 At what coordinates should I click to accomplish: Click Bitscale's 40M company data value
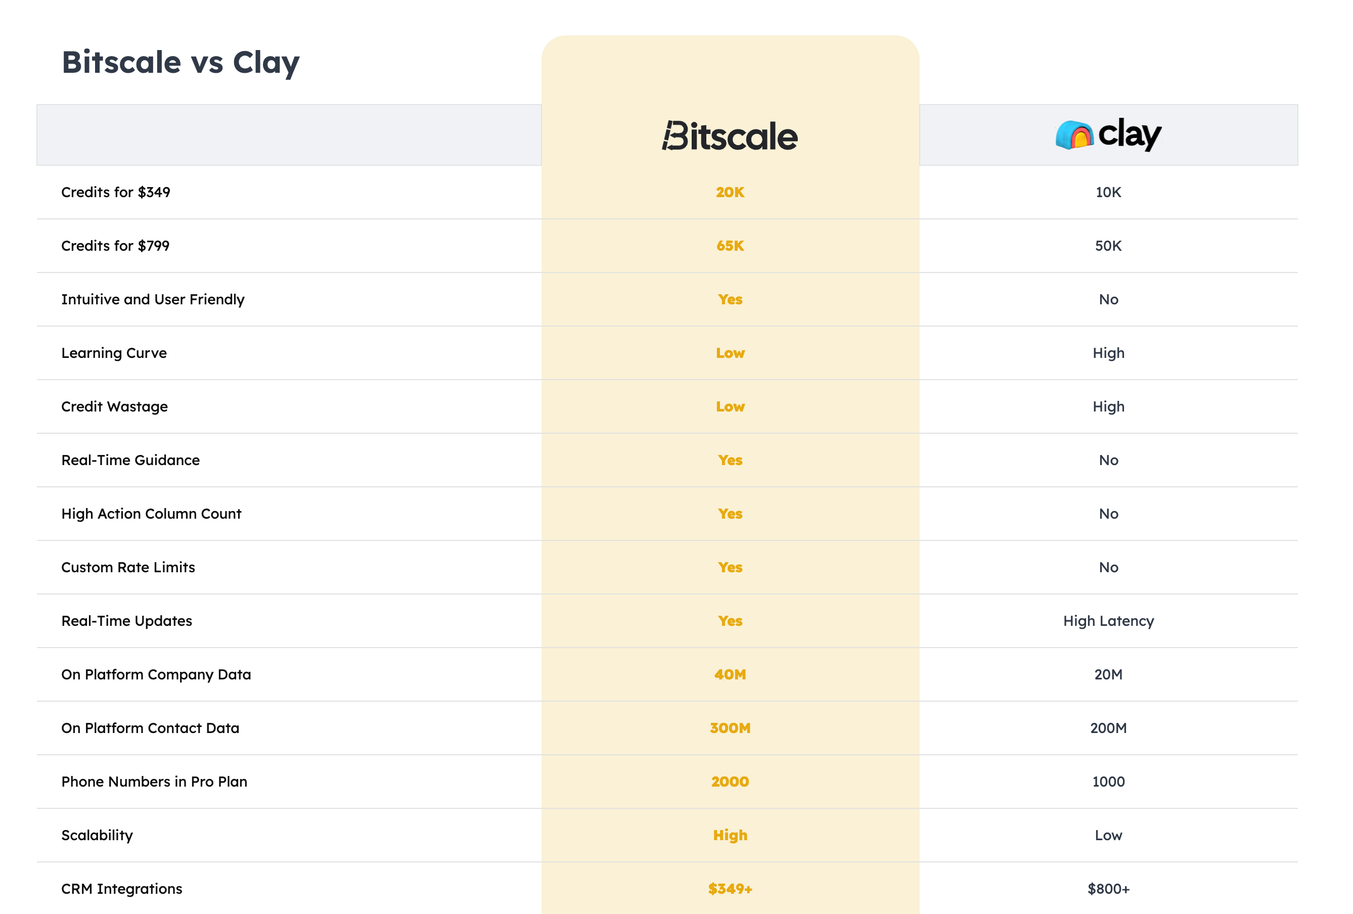(x=730, y=674)
